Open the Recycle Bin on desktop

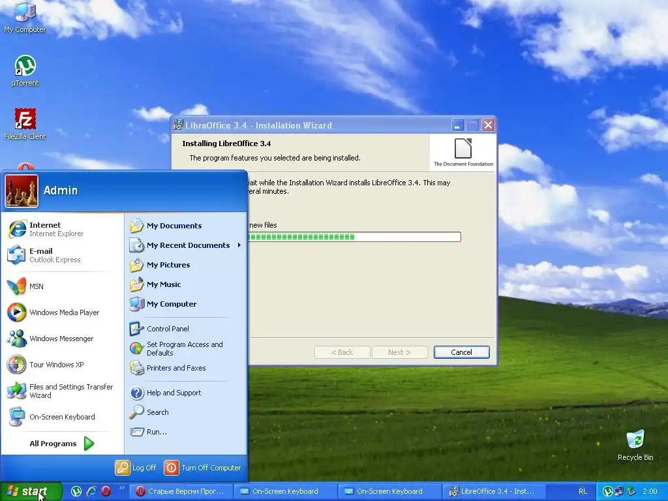635,445
